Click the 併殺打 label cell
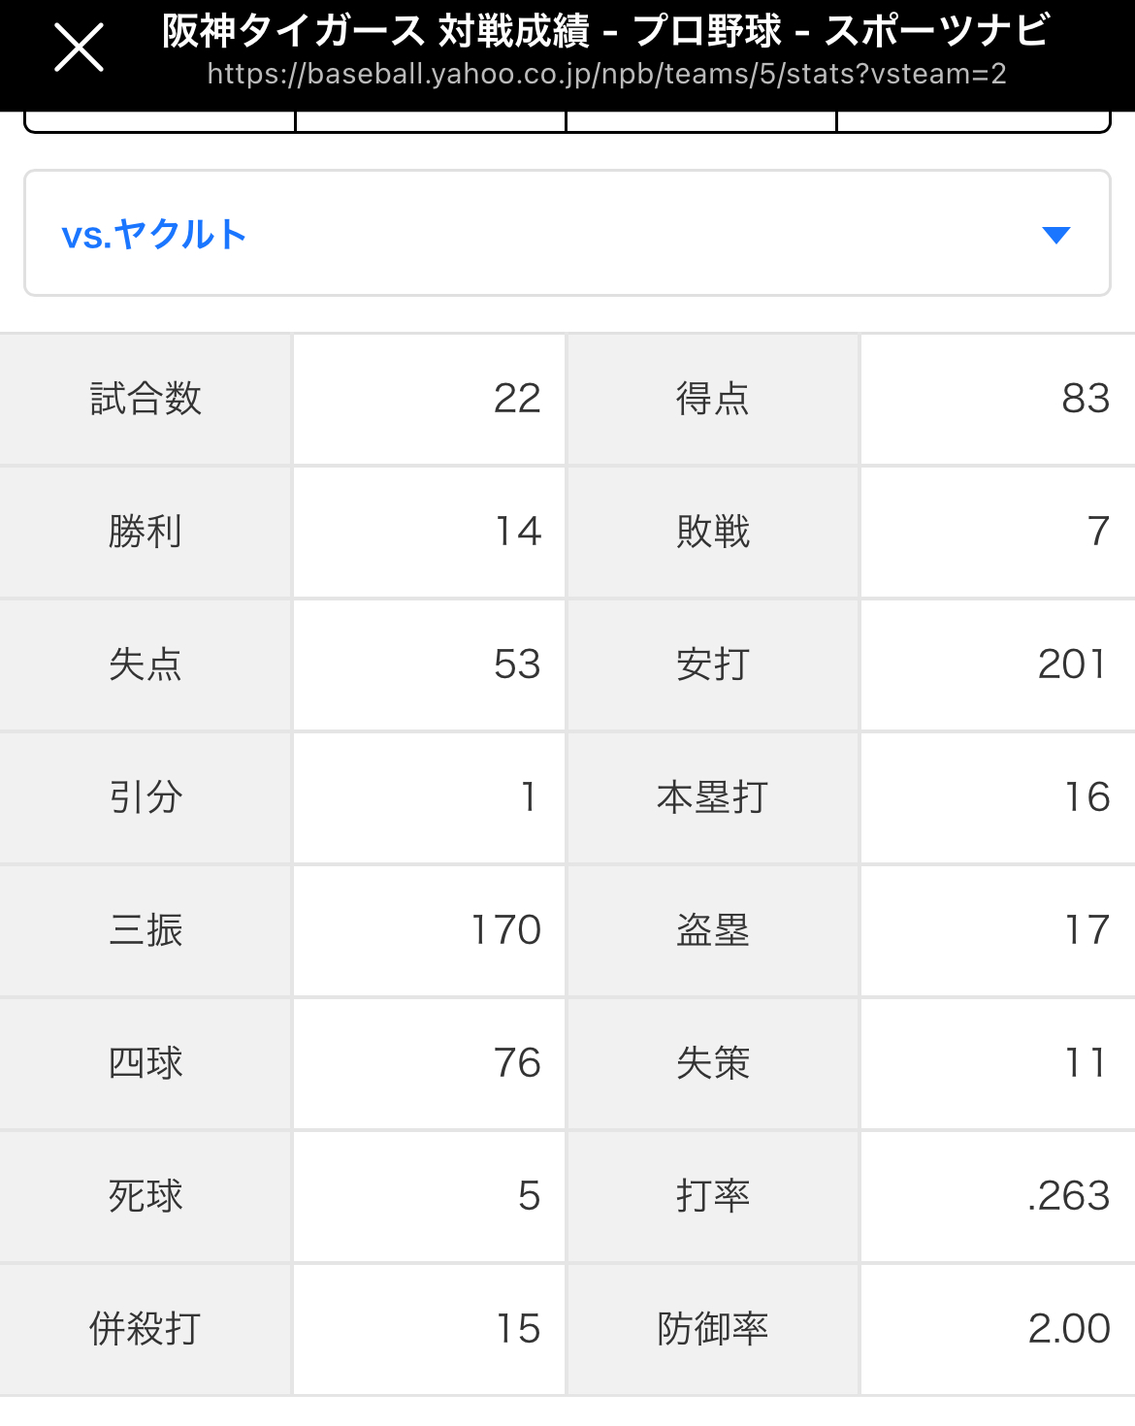Image resolution: width=1135 pixels, height=1426 pixels. pyautogui.click(x=146, y=1329)
